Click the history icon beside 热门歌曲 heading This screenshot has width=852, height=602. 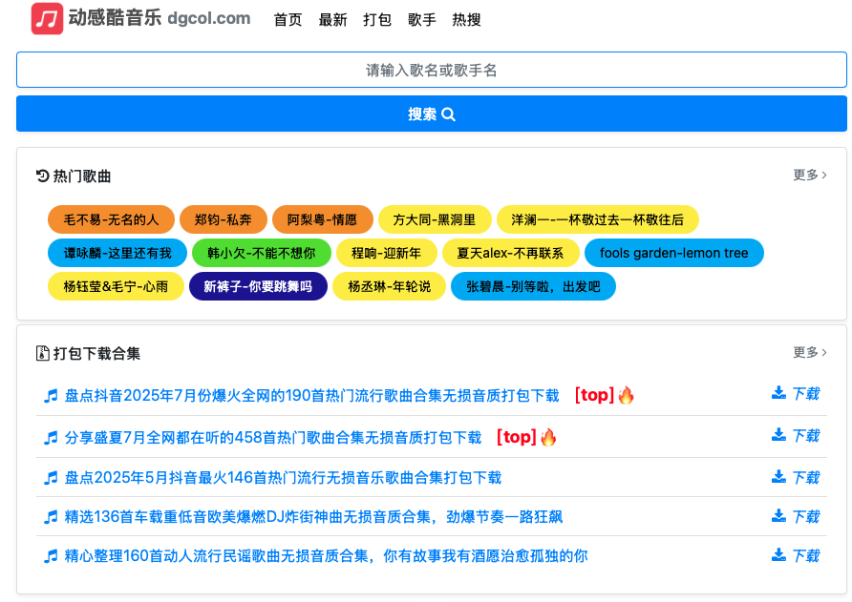[x=40, y=175]
